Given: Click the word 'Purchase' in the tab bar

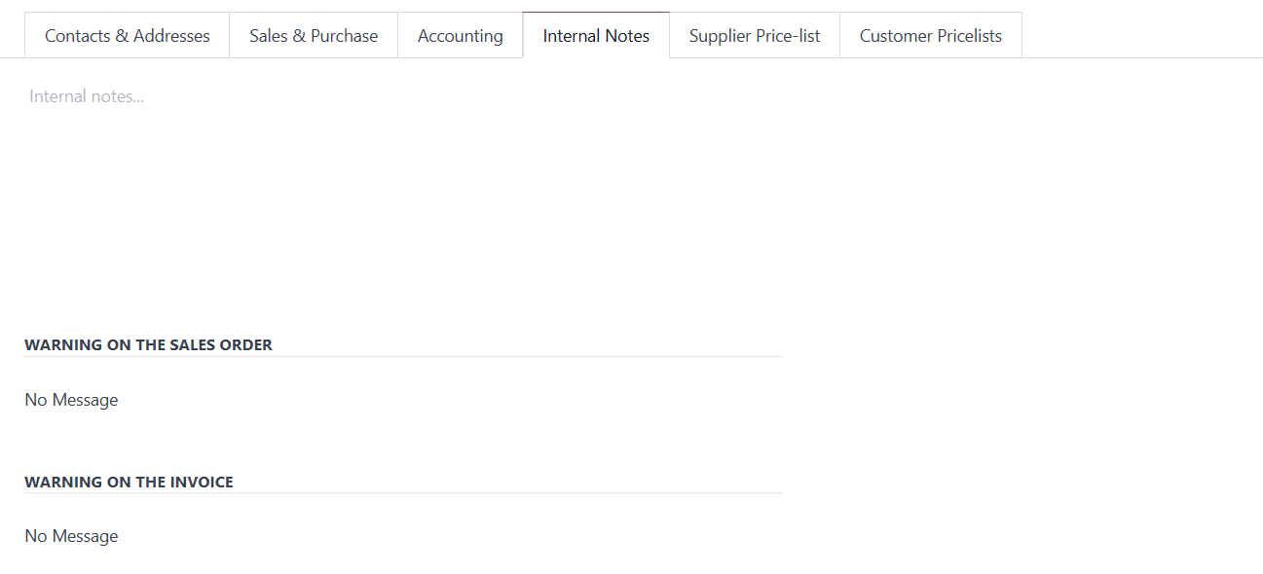Looking at the screenshot, I should coord(344,36).
